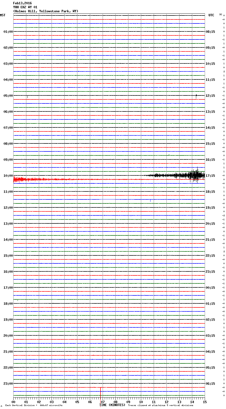Select the 08:00 MST row label
Image resolution: width=226 pixels, height=409 pixels.
coord(8,144)
